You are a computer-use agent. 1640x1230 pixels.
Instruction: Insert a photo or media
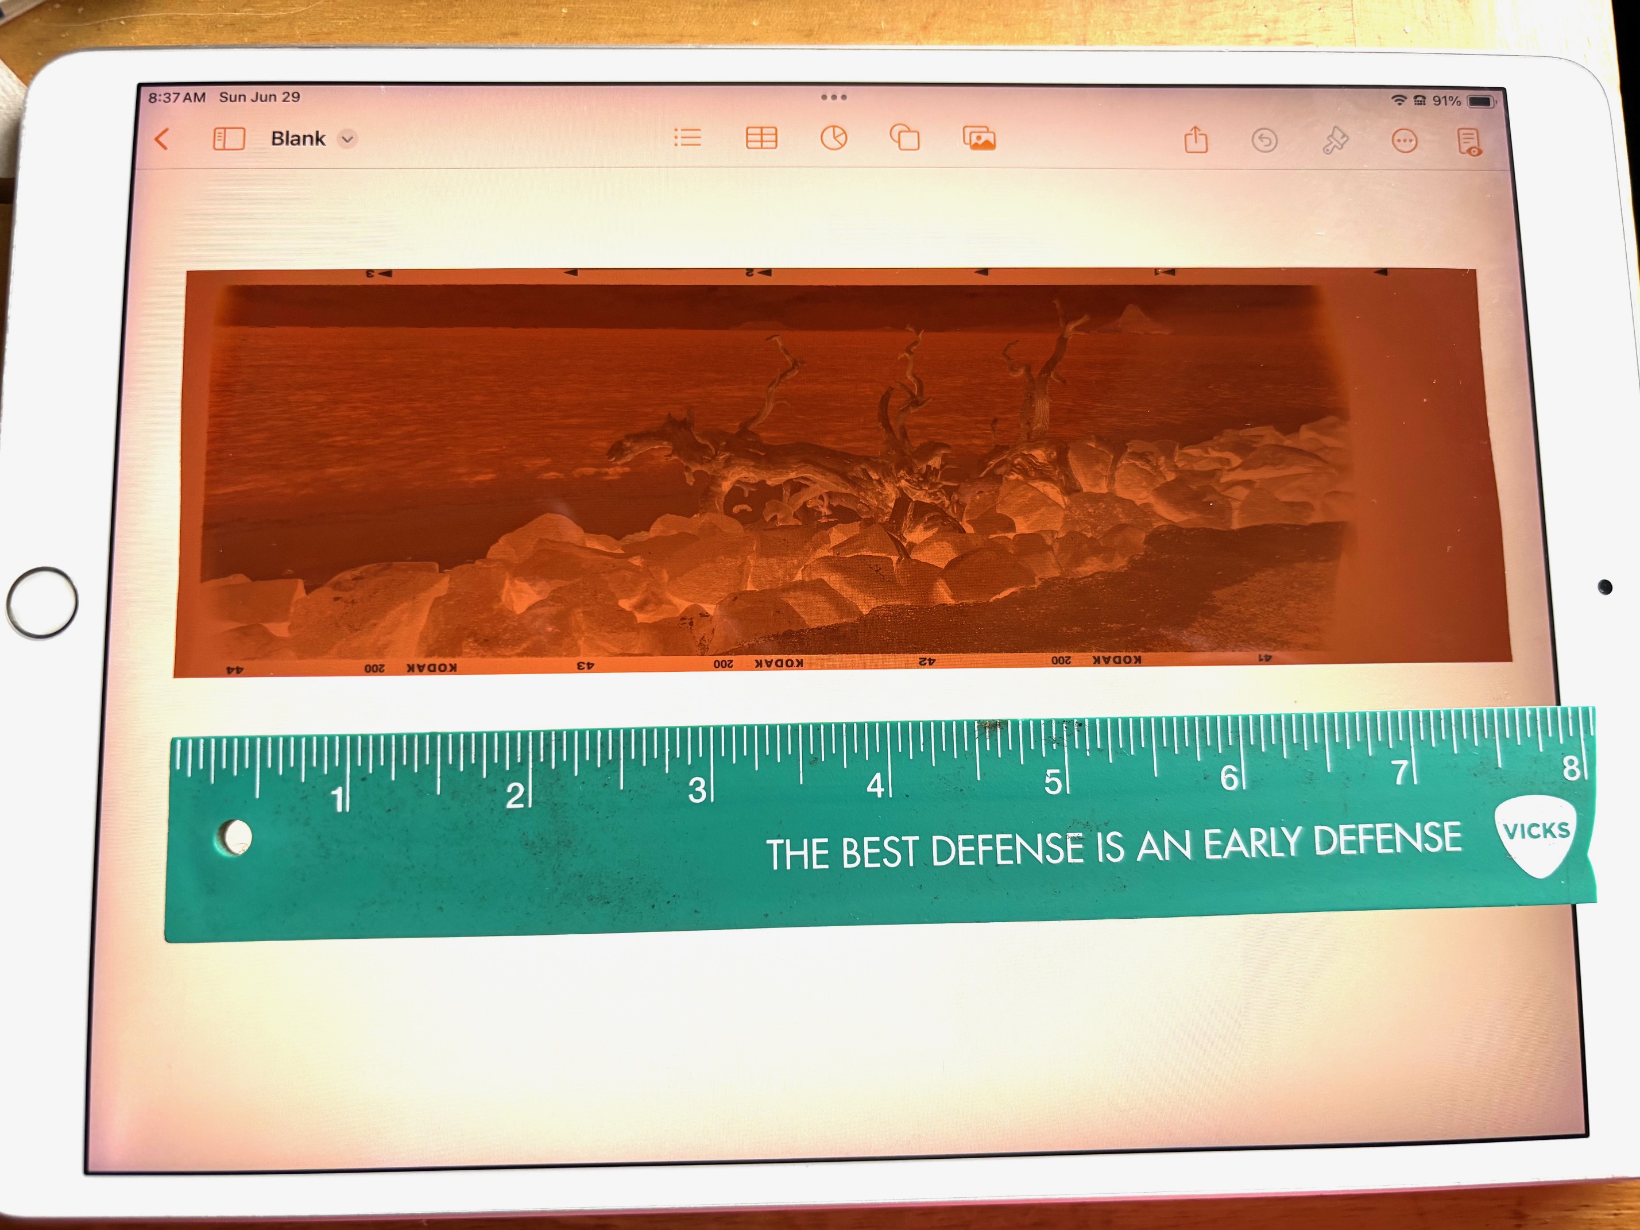pyautogui.click(x=978, y=138)
